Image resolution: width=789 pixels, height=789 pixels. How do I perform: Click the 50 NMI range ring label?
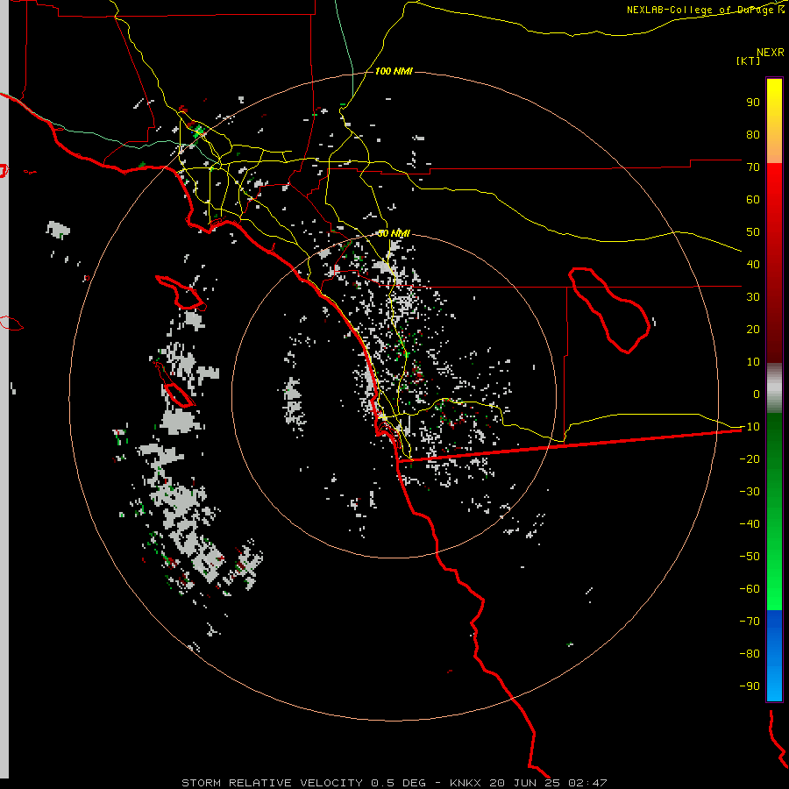[394, 233]
